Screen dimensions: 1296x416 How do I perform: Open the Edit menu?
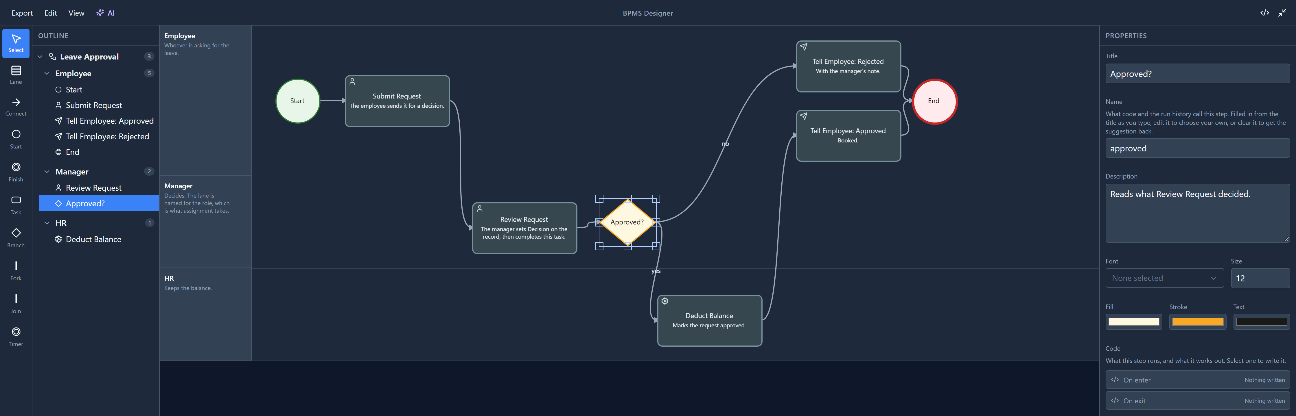50,13
